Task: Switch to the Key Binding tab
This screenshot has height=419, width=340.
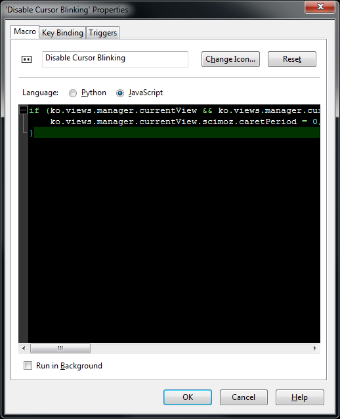Action: (x=62, y=33)
